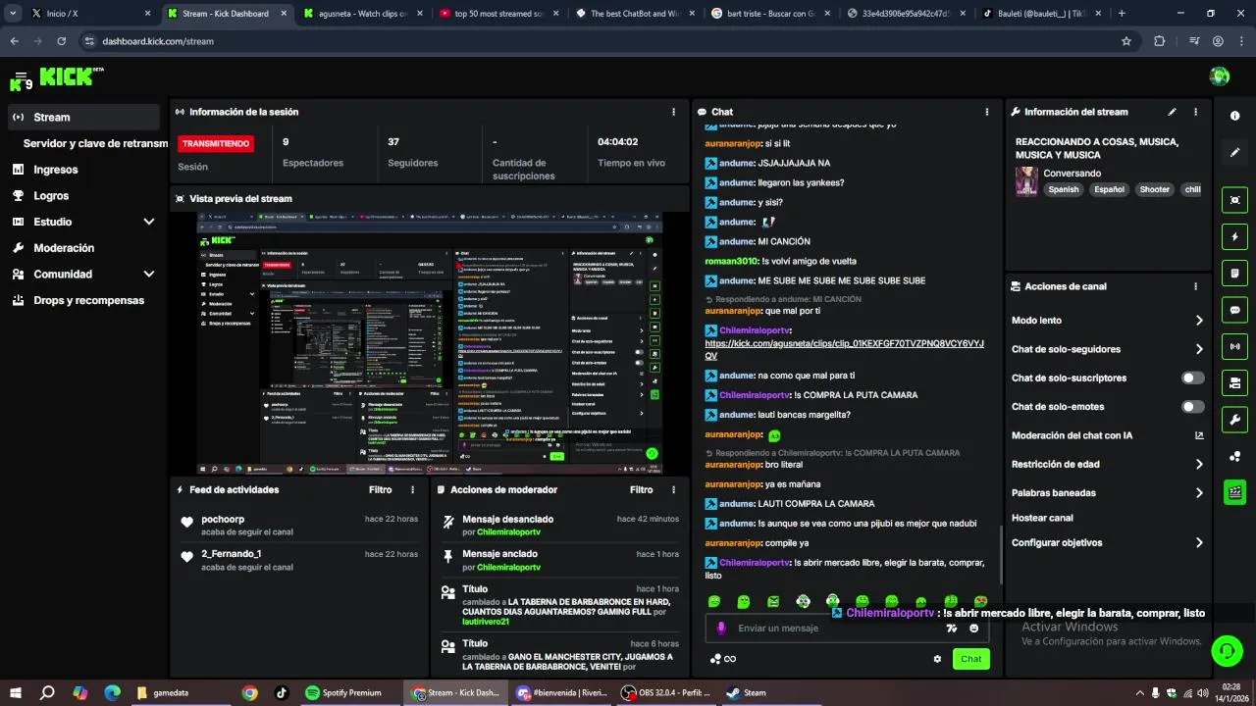This screenshot has height=706, width=1256.
Task: Open the agusneta clip link in chat
Action: point(844,349)
